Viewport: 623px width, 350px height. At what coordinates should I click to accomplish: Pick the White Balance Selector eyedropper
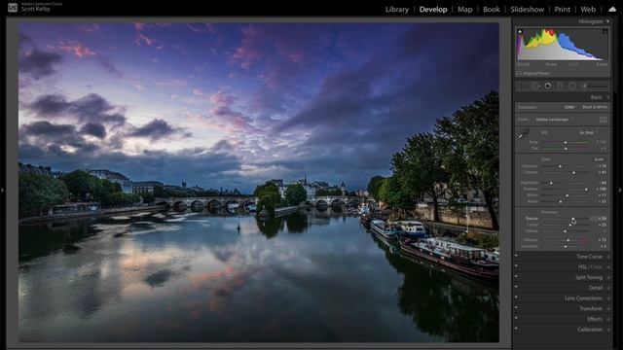click(524, 134)
